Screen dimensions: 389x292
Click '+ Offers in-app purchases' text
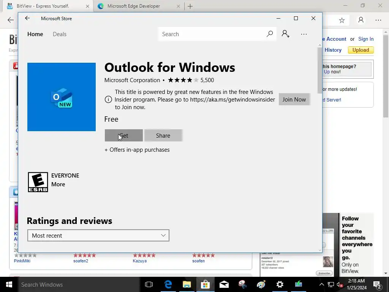[x=137, y=150]
